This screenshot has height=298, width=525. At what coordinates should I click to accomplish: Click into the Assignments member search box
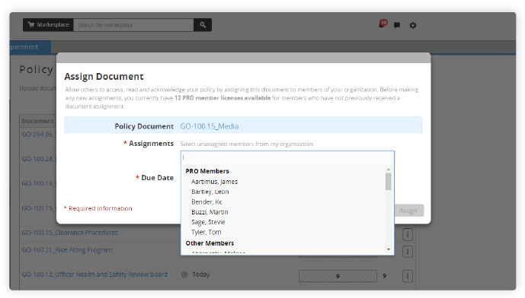(287, 157)
